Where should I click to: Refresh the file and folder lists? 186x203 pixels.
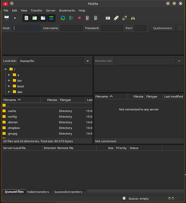tap(63, 18)
